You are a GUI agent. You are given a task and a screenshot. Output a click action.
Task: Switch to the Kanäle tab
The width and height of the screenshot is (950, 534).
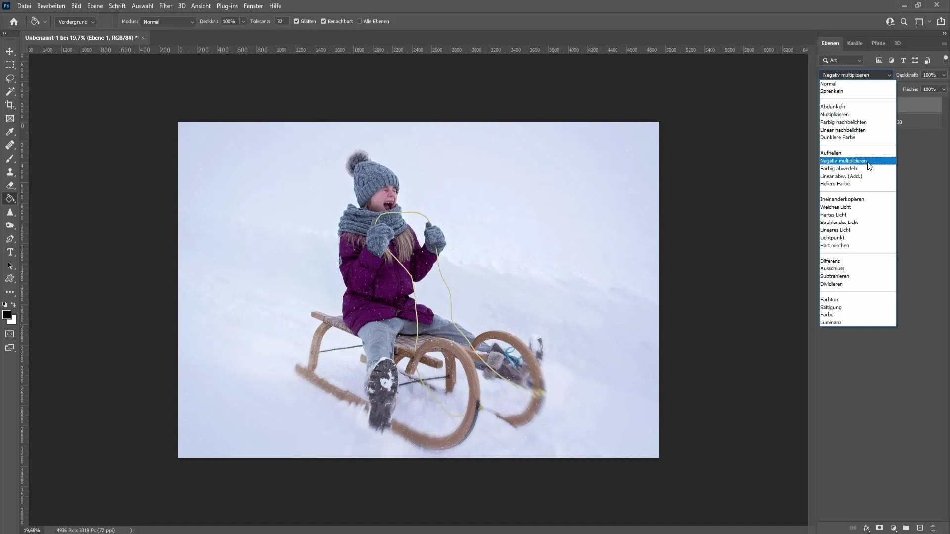tap(856, 43)
